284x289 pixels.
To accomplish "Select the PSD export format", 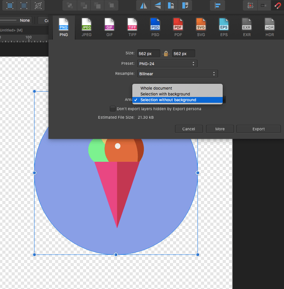I will (155, 27).
